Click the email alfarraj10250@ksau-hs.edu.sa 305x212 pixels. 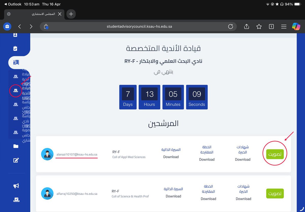tap(77, 194)
